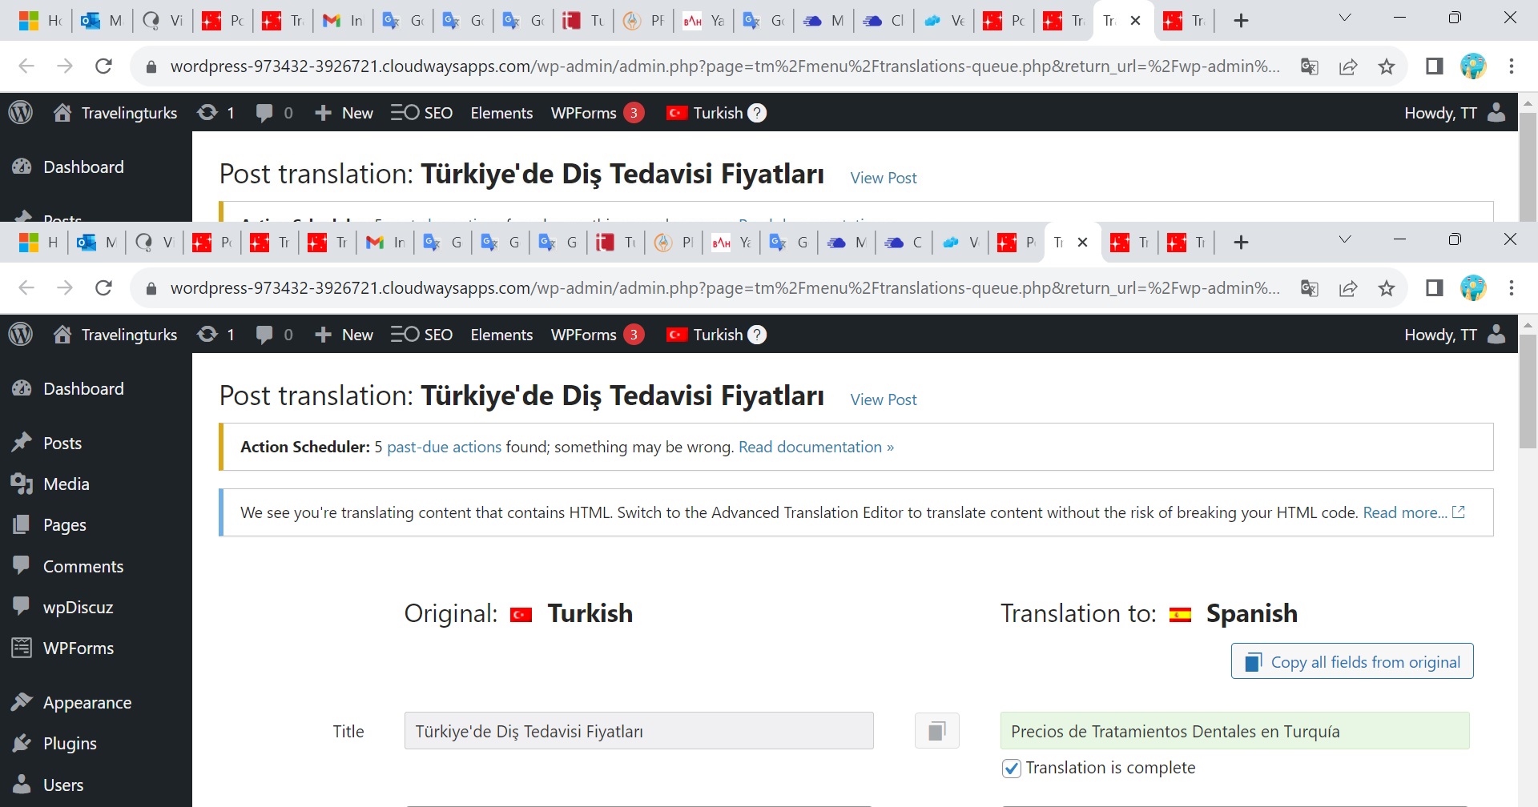
Task: Switch to the Gmail tab in the lower window
Action: coord(385,243)
